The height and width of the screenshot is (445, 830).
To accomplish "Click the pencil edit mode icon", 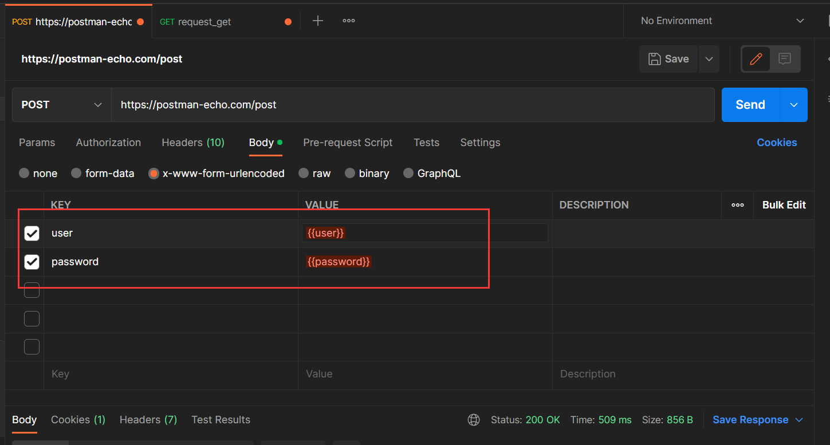I will (756, 58).
